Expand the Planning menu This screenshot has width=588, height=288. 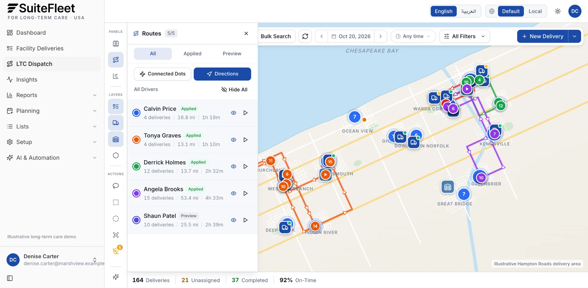(x=52, y=111)
